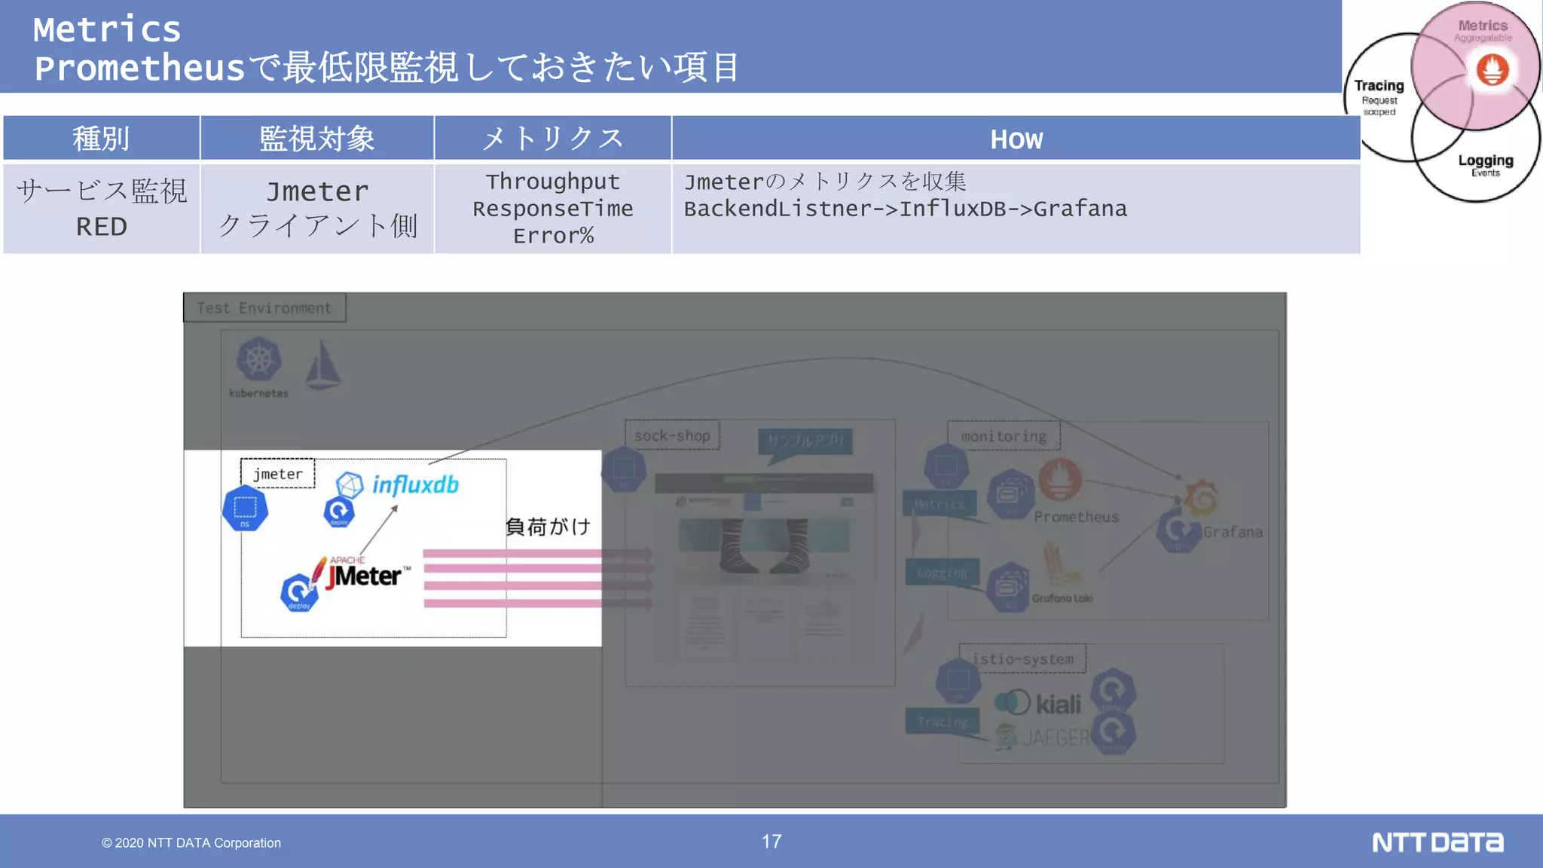Click the deploy icon under influxdb
The height and width of the screenshot is (868, 1543).
[x=339, y=512]
